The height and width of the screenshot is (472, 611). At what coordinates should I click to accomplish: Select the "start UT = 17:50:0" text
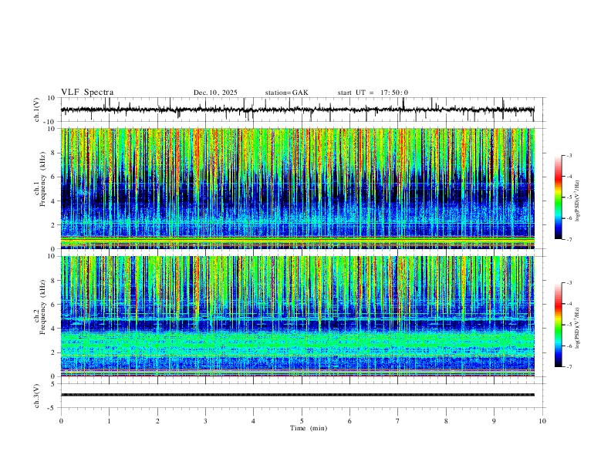pos(373,93)
